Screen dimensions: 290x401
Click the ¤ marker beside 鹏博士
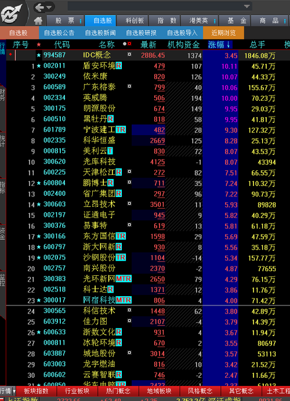pyautogui.click(x=129, y=183)
